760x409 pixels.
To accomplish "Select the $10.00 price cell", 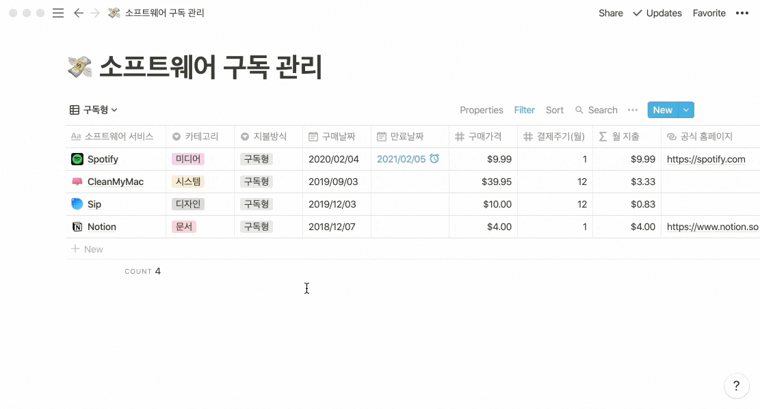I will (x=483, y=203).
